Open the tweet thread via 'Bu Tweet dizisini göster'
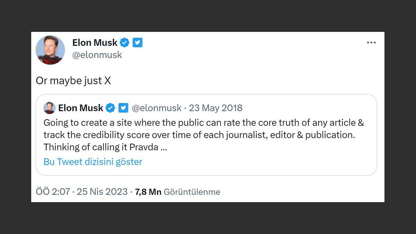The height and width of the screenshot is (234, 416). [x=93, y=162]
